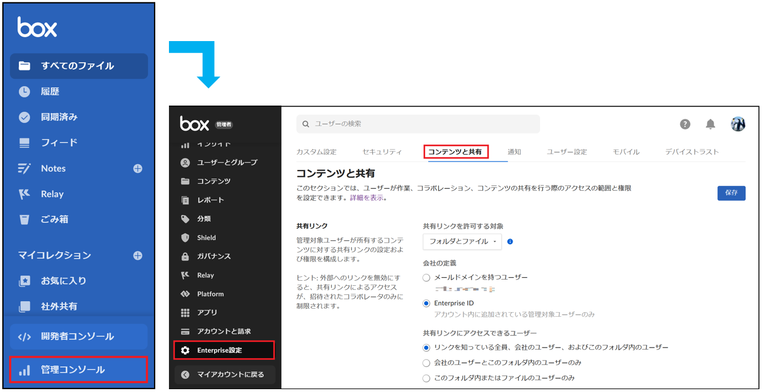762x392 pixels.
Task: Click the info icon beside フォルダとファイル
Action: pos(510,241)
